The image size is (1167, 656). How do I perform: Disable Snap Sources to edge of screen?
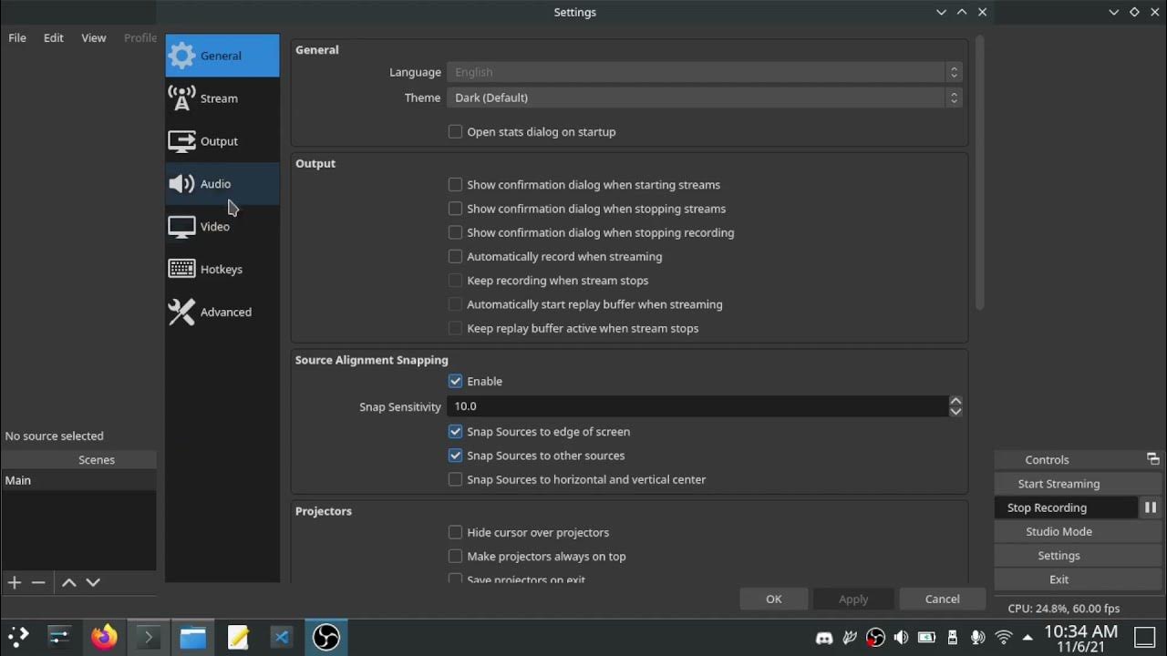point(456,431)
